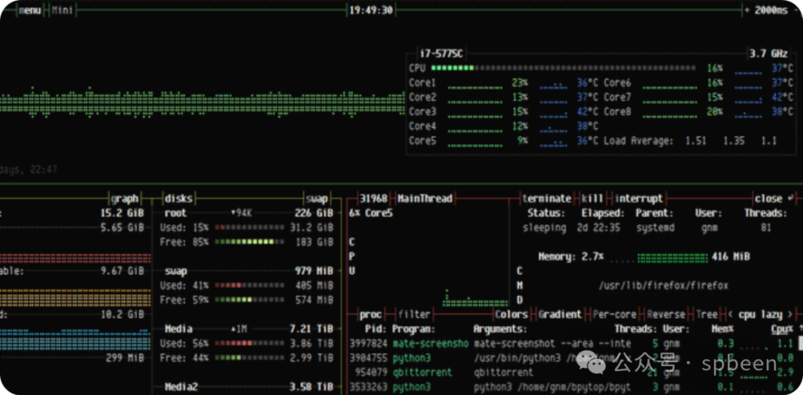Terminate the selected firefox process
The image size is (803, 395).
(546, 199)
